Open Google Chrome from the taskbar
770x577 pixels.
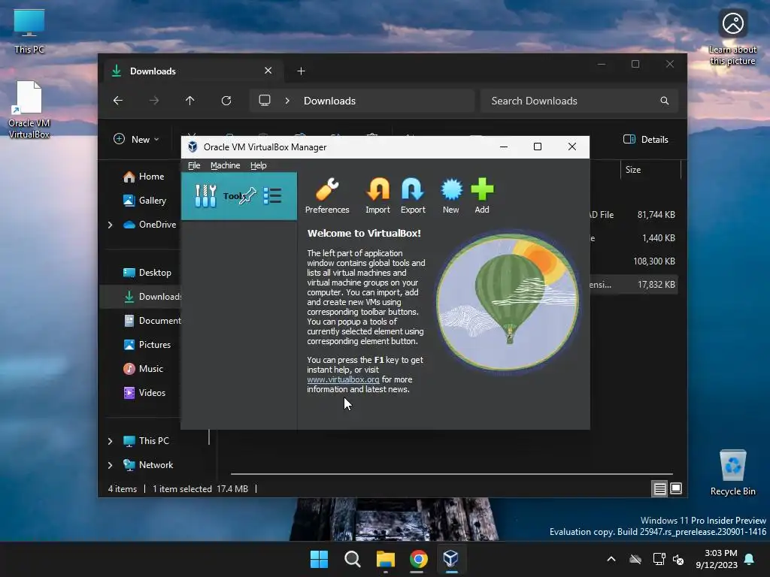pos(418,559)
